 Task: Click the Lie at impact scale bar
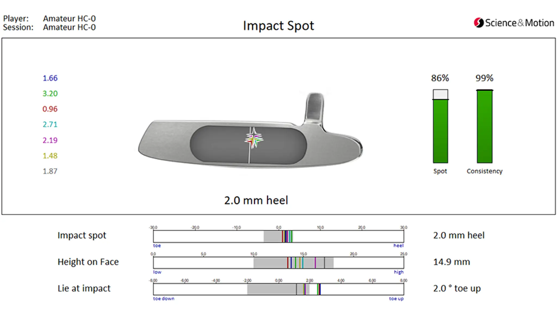[x=278, y=289]
